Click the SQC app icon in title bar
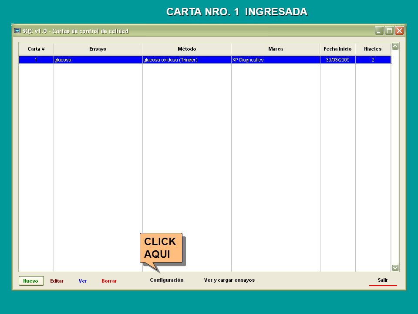This screenshot has width=418, height=314. pos(17,31)
